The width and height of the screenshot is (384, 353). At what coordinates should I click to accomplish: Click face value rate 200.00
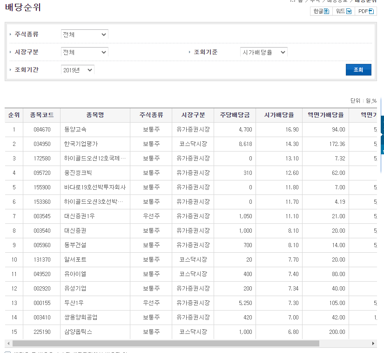coord(337,332)
